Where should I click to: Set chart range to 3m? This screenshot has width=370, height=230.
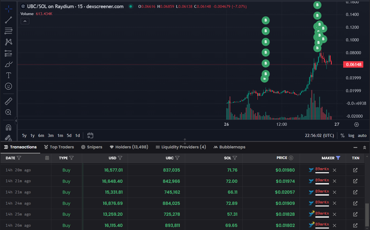[x=51, y=135]
